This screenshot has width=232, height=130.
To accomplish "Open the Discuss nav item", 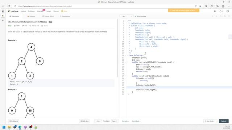I will pyautogui.click(x=56, y=11).
